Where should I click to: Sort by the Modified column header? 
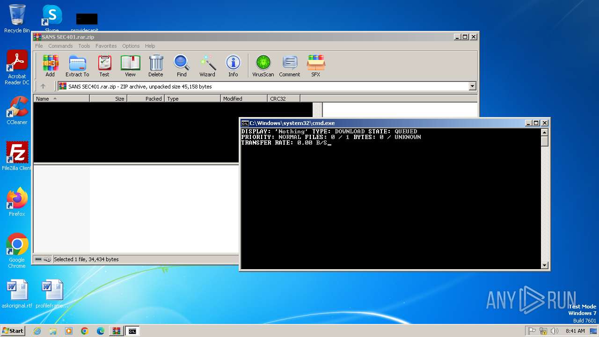tap(244, 99)
